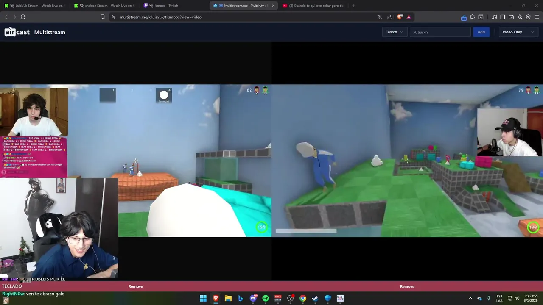
Task: Toggle the browser sidebar panel
Action: [x=503, y=17]
